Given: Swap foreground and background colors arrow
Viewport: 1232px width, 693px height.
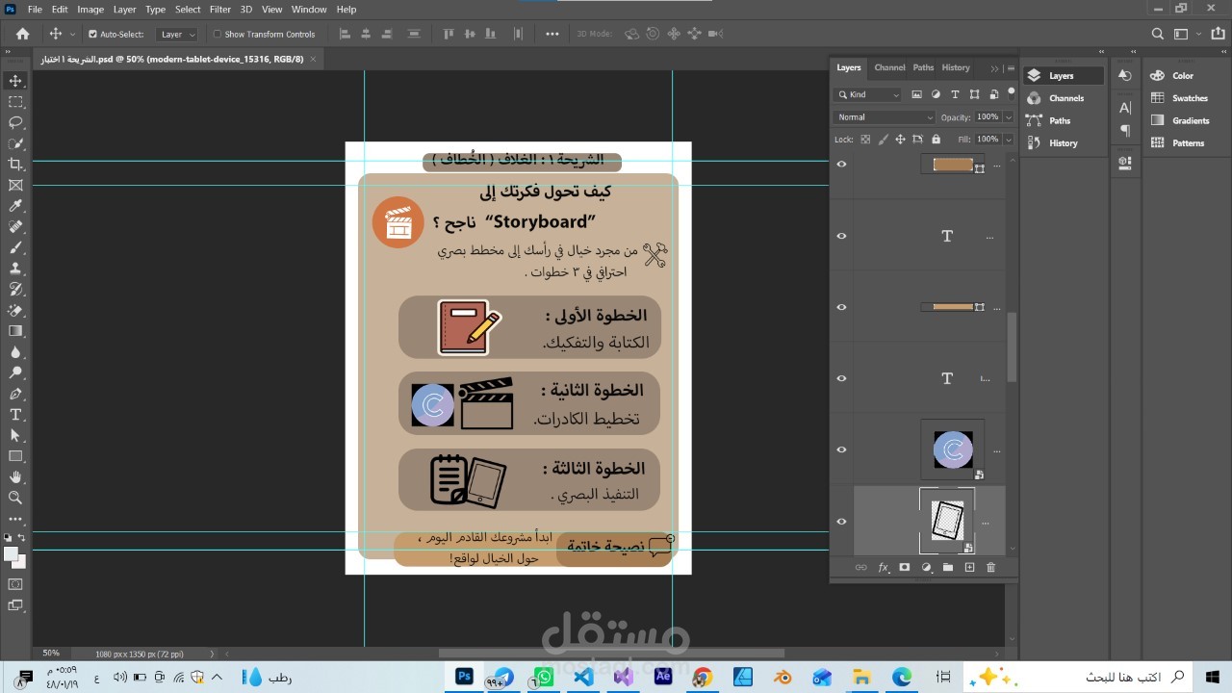Looking at the screenshot, I should [22, 538].
